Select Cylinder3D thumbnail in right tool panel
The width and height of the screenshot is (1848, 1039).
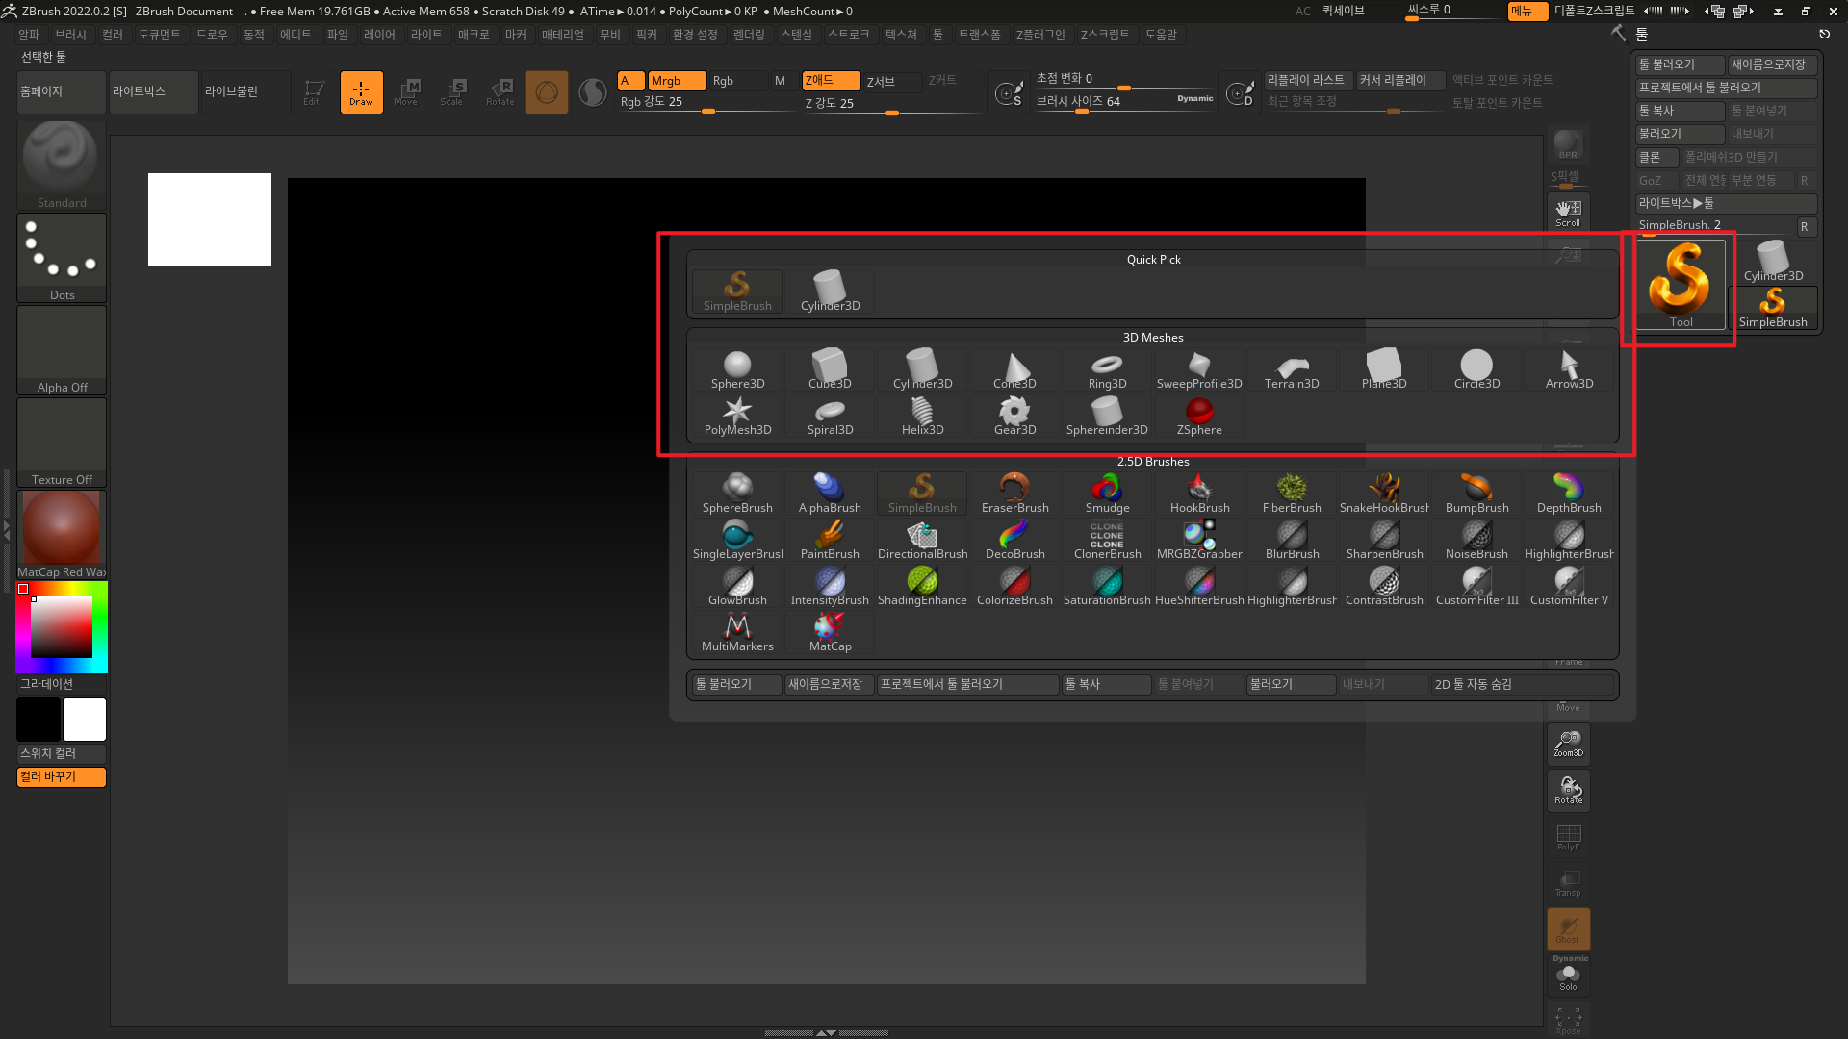[1773, 262]
